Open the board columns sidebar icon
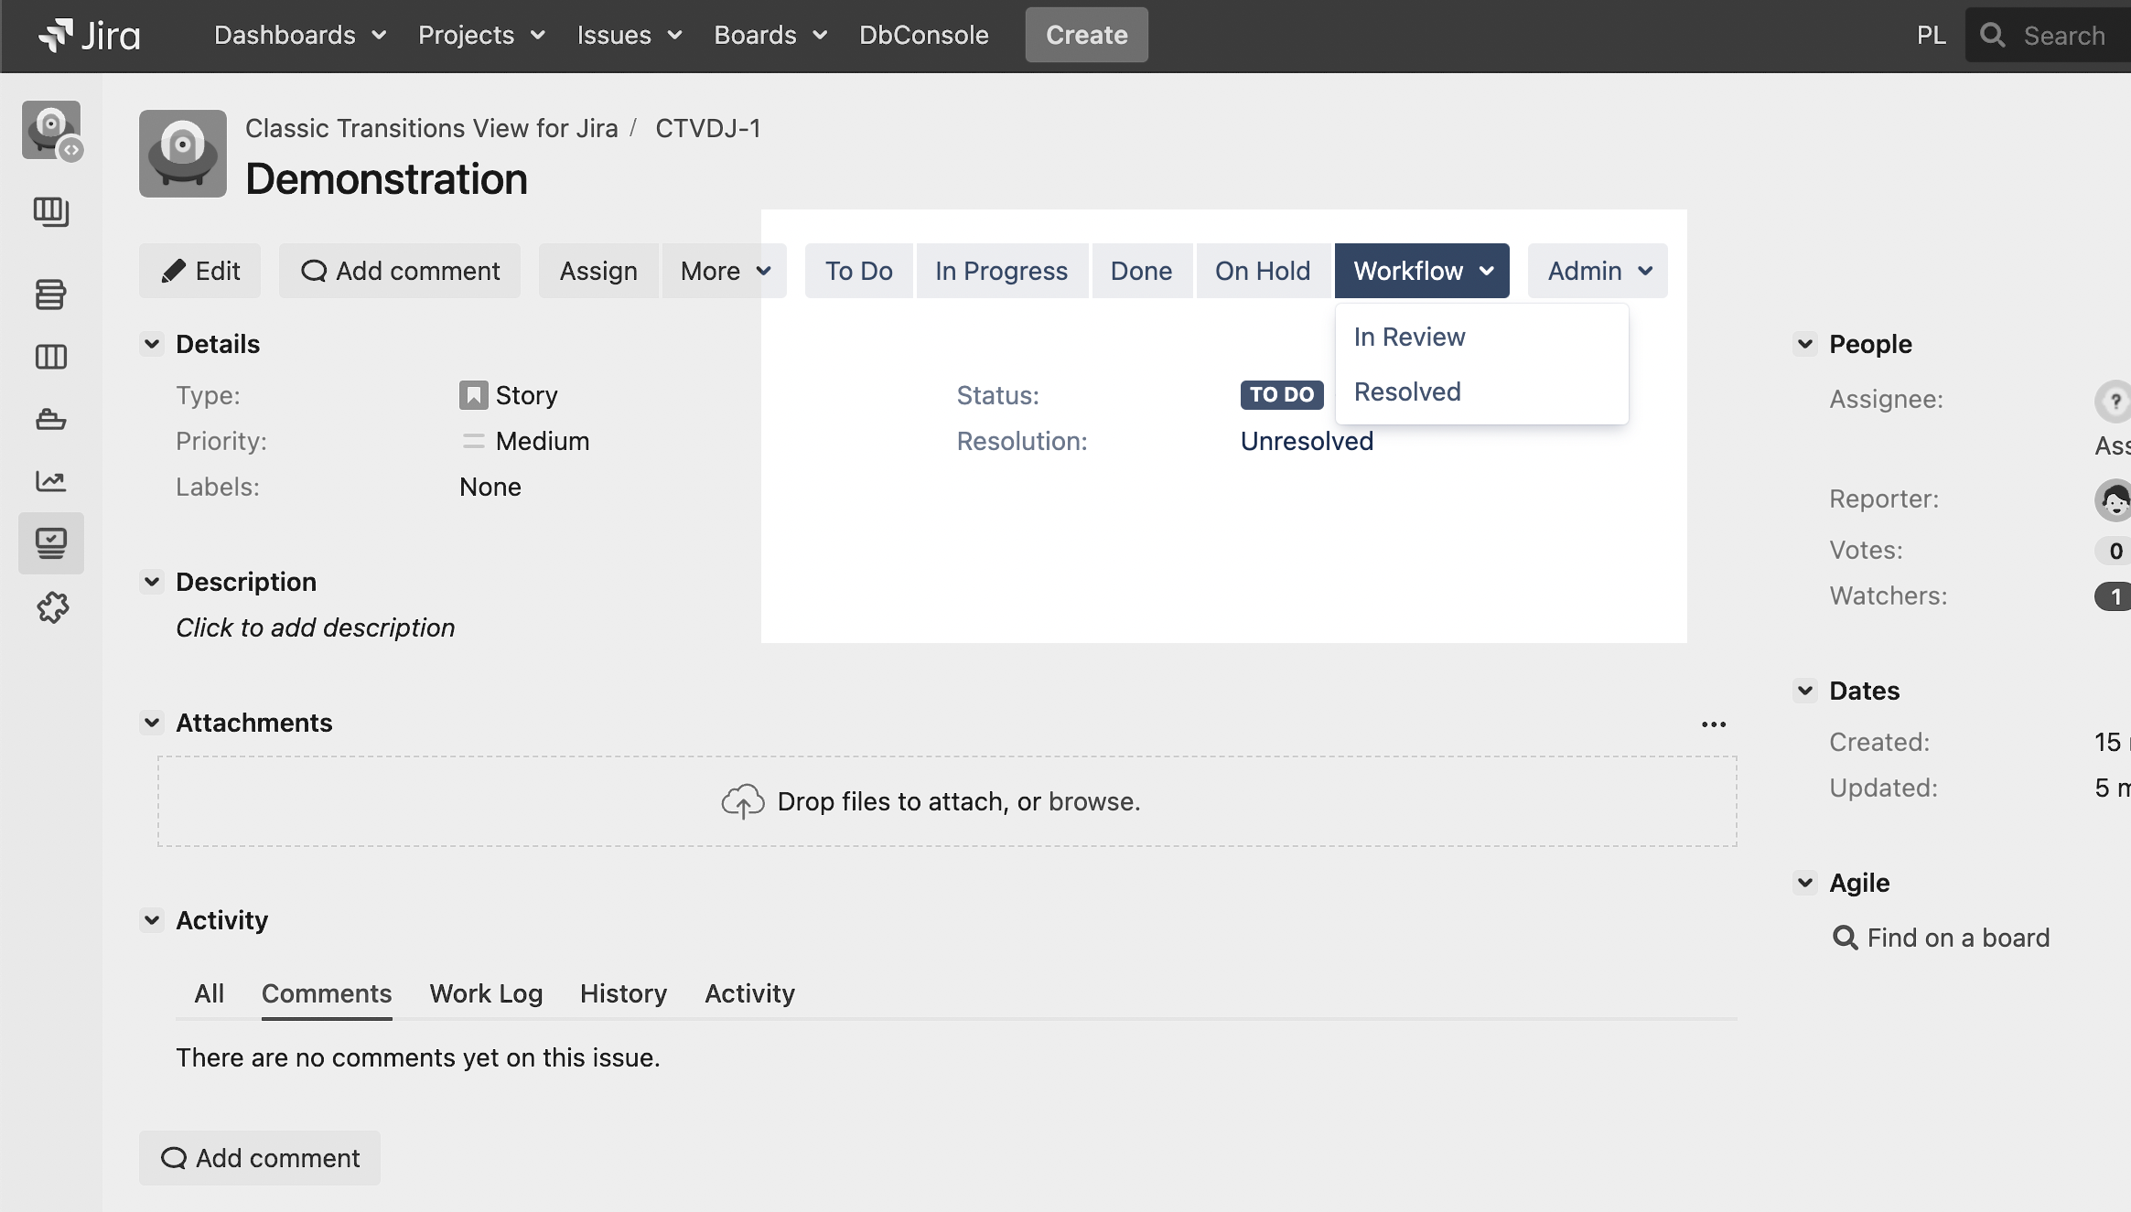The width and height of the screenshot is (2131, 1212). point(50,357)
